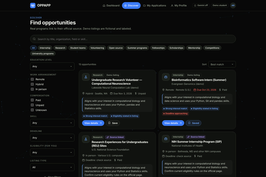Click calendar icon beside Due Oct 23, 2026
This screenshot has width=266, height=177.
point(195,90)
